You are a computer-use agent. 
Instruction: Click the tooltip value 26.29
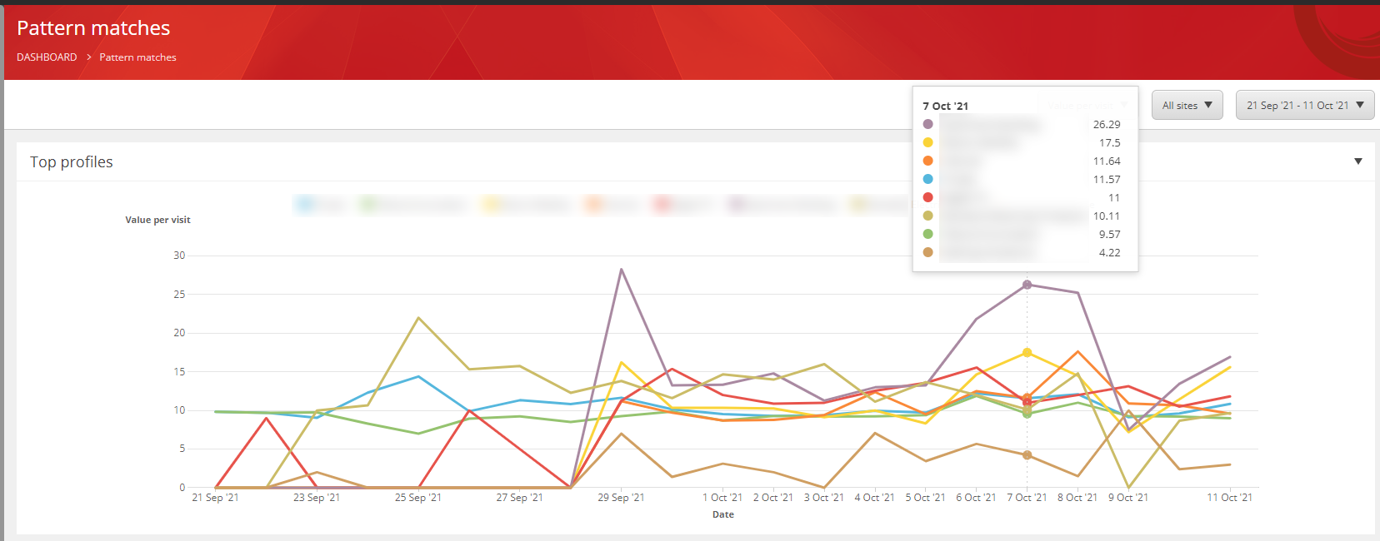(1107, 124)
